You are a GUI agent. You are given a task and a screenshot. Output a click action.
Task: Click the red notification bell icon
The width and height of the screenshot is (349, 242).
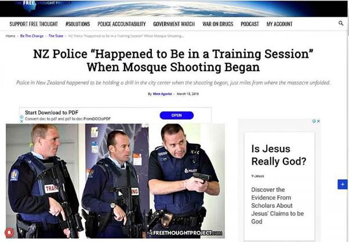pos(9,232)
